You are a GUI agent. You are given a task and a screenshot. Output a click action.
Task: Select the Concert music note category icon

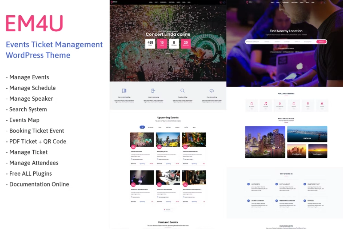[x=266, y=104]
